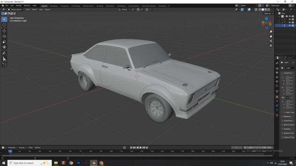296x166 pixels.
Task: Expand the Delta Transform panel
Action: (289, 113)
